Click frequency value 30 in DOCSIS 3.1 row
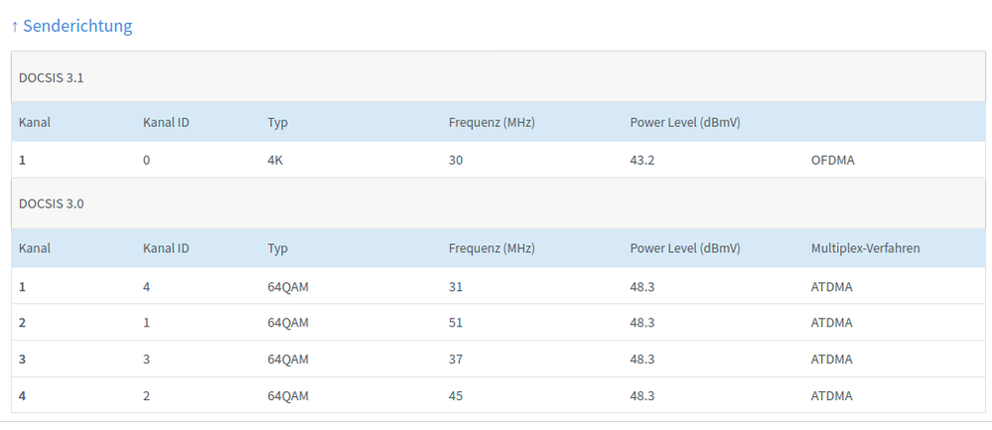 (x=456, y=160)
